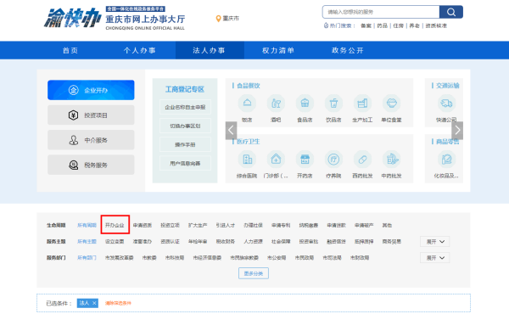Open the 法人办事 tab
The image size is (509, 314).
210,50
